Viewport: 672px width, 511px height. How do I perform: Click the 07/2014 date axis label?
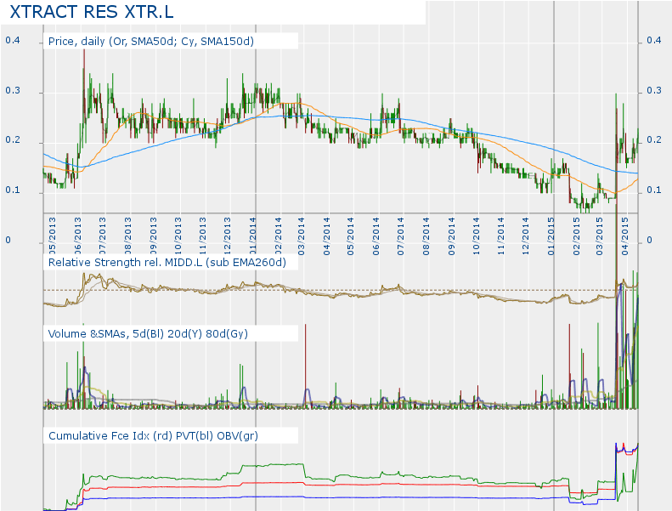400,236
